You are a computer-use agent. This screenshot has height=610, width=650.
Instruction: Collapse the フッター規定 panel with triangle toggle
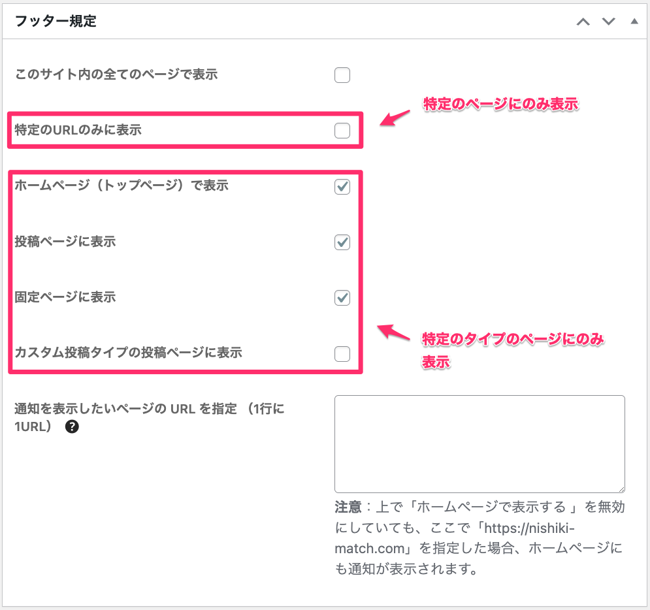[634, 22]
